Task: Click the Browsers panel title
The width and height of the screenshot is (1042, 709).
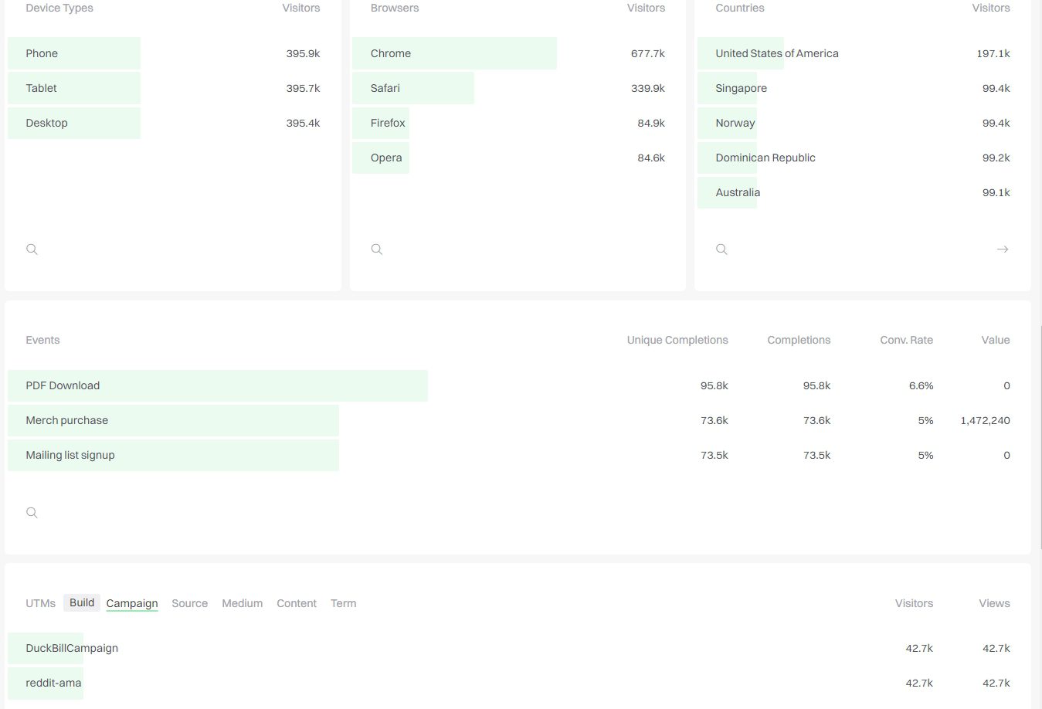Action: 395,8
